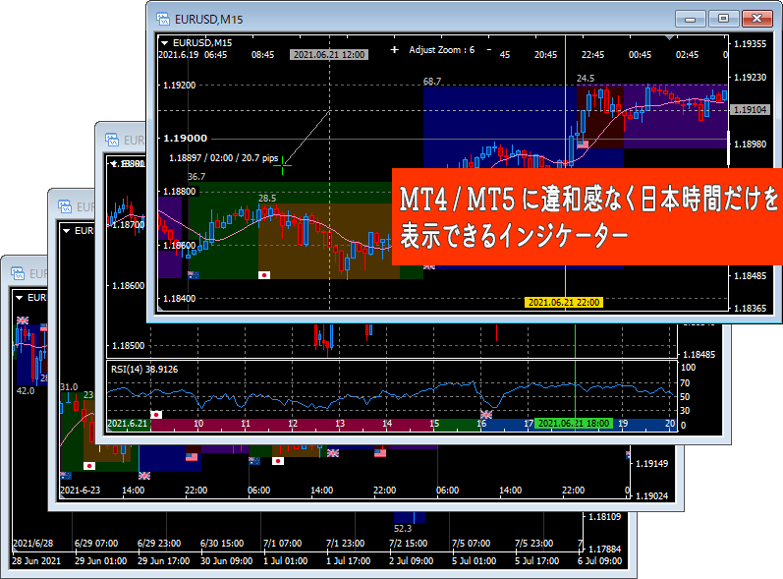
Task: Click the Japan flag above the 2021.6.21 date bar
Action: [156, 414]
